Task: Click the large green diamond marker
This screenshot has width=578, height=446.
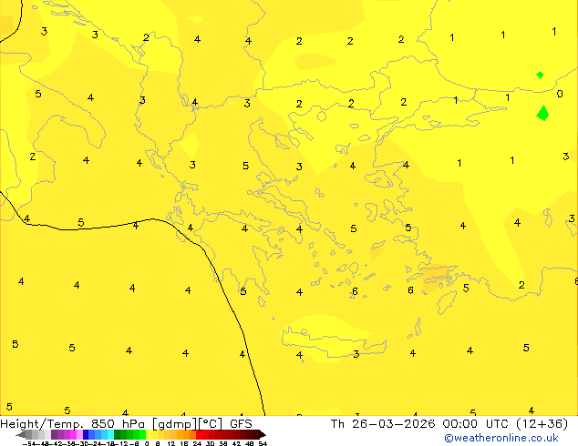Action: point(542,113)
